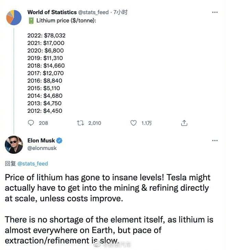Open the World of Statistics display name
This screenshot has height=250, width=226.
click(x=52, y=12)
